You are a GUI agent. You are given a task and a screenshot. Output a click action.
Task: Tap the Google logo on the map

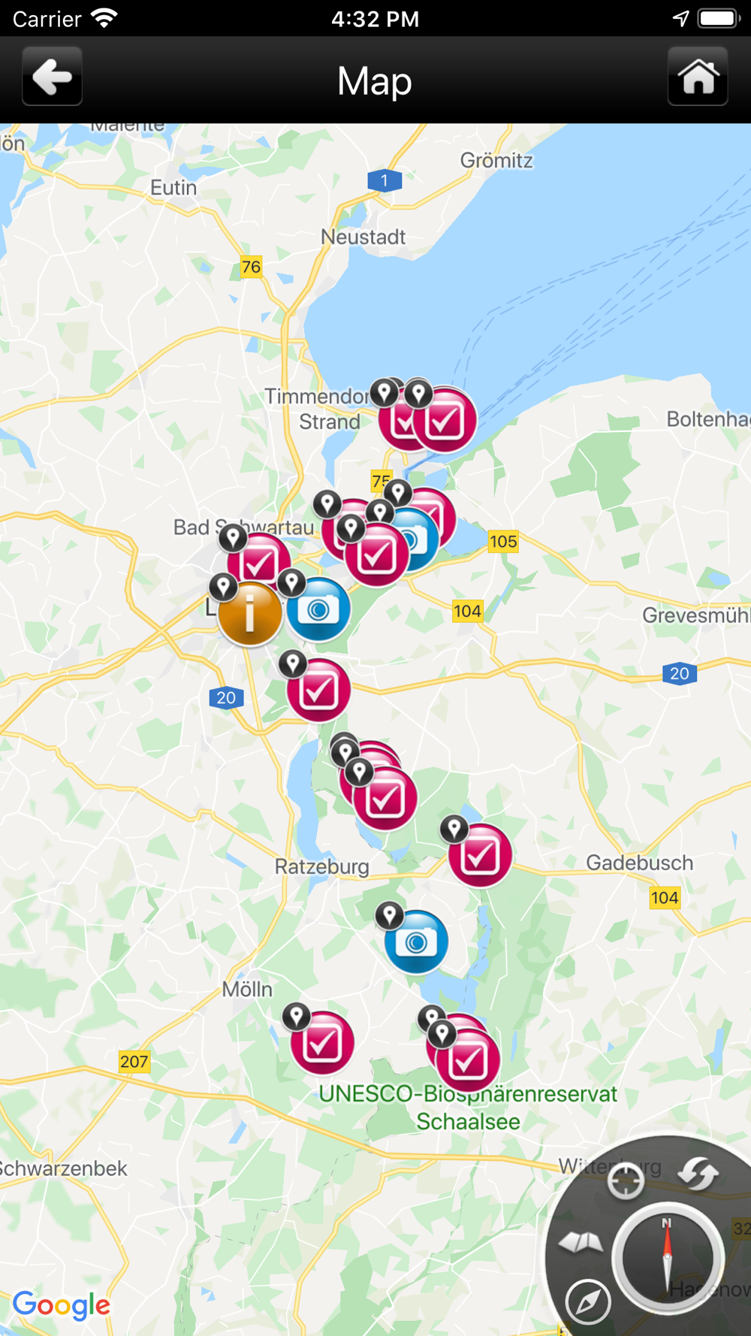62,1306
